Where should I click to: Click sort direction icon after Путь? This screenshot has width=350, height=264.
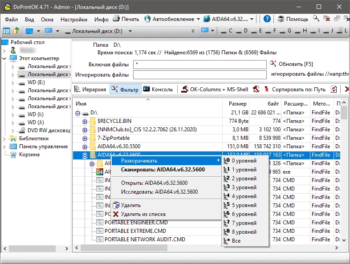334,89
